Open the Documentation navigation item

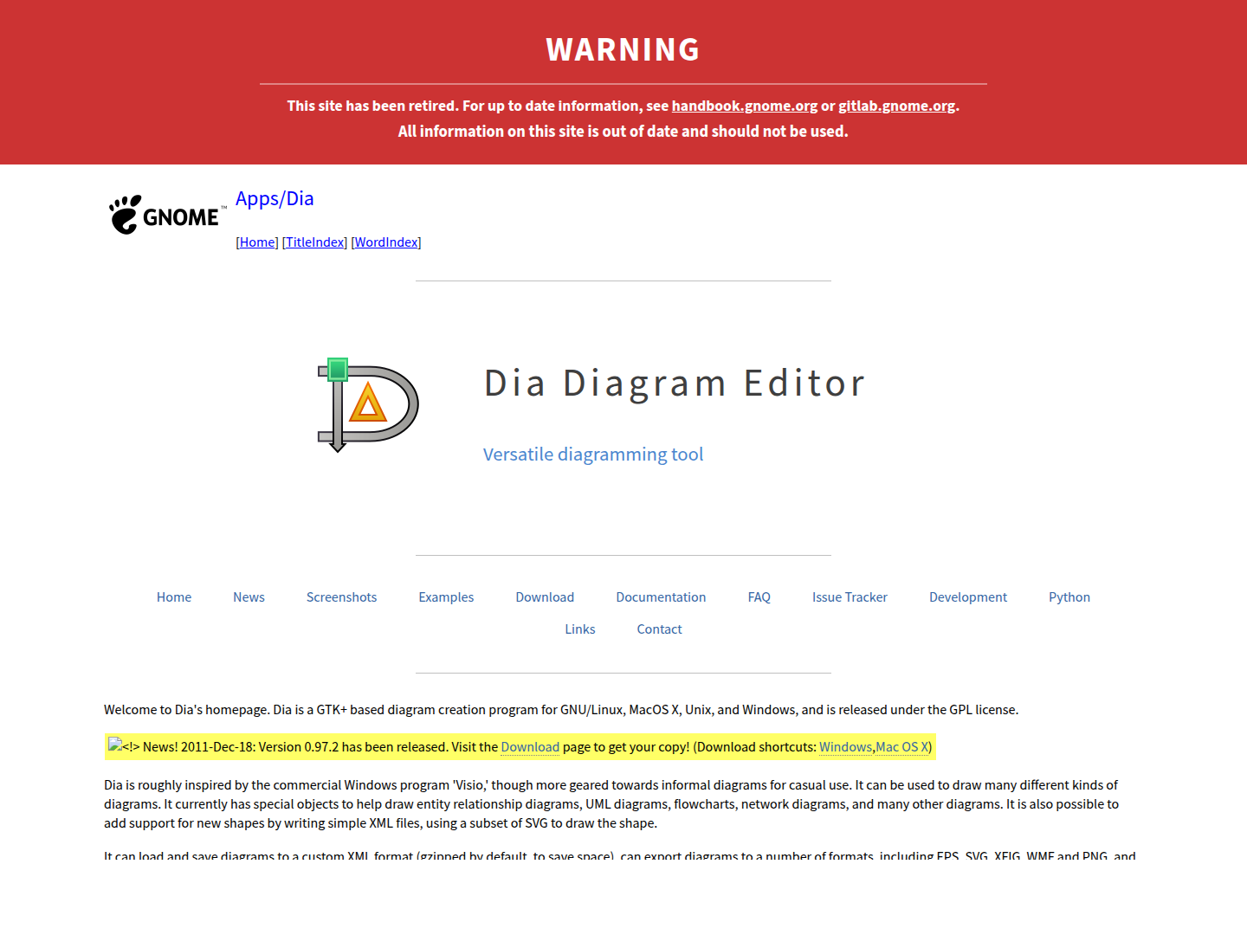[x=661, y=597]
